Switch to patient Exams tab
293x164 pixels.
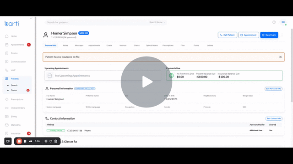point(109,46)
